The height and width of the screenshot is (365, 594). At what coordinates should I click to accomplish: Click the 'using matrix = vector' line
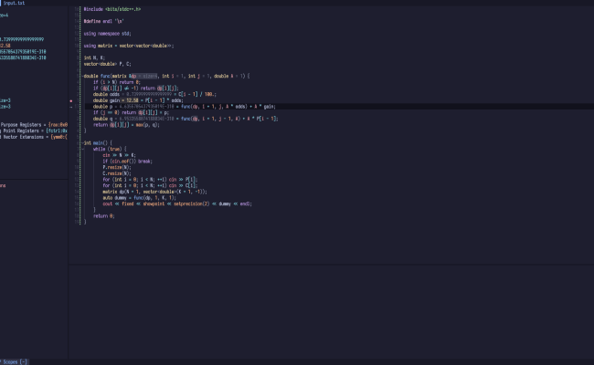(x=129, y=46)
